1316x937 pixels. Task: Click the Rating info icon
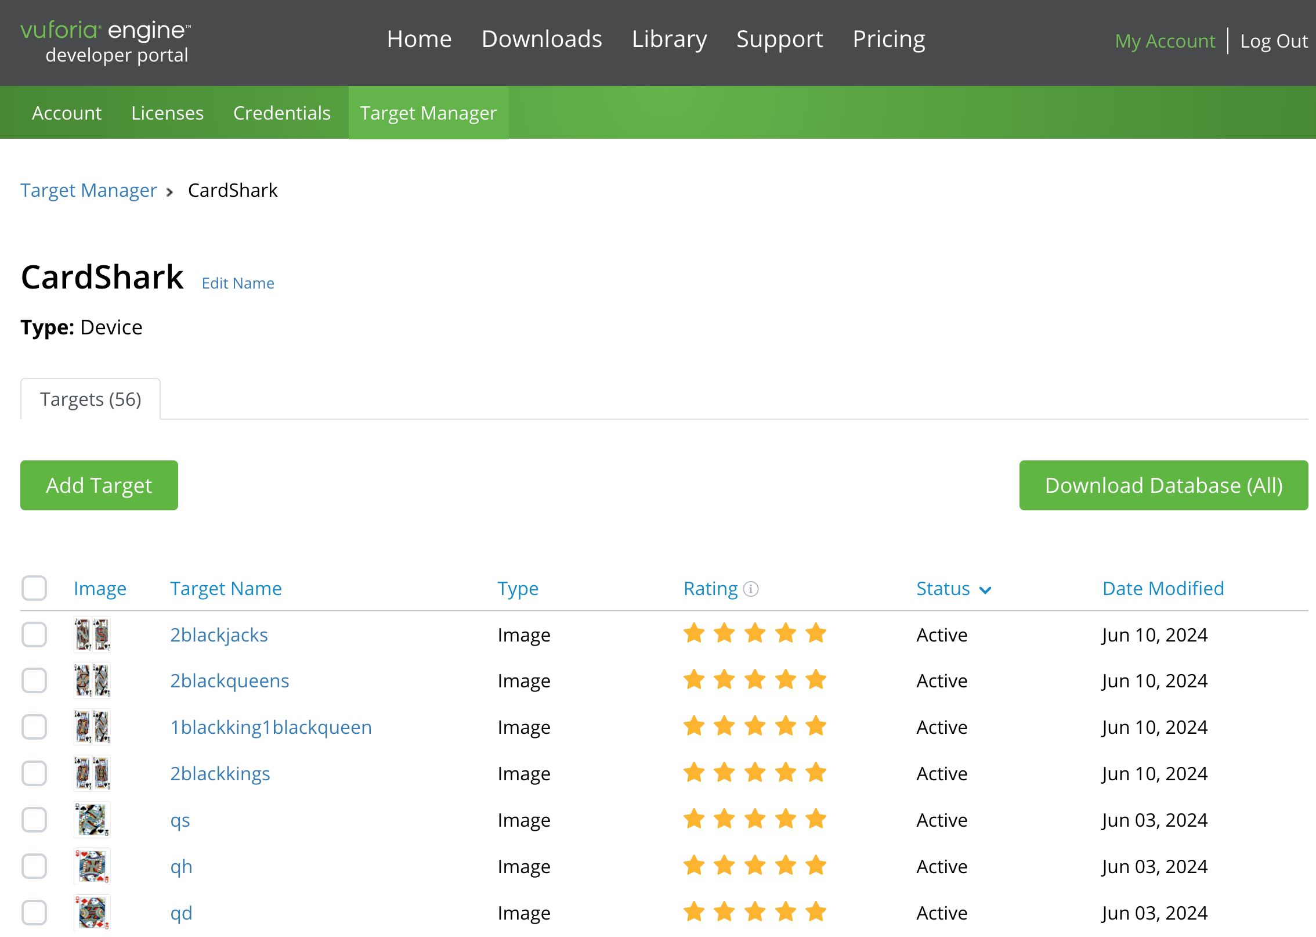751,589
